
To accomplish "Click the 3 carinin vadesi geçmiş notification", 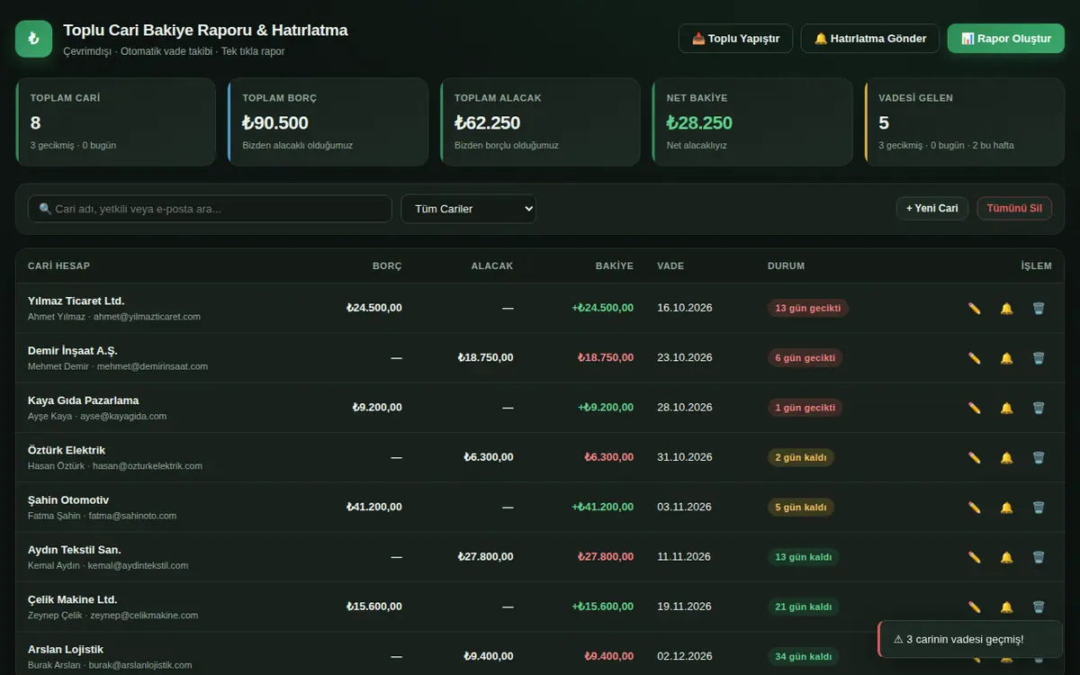I will (x=970, y=639).
